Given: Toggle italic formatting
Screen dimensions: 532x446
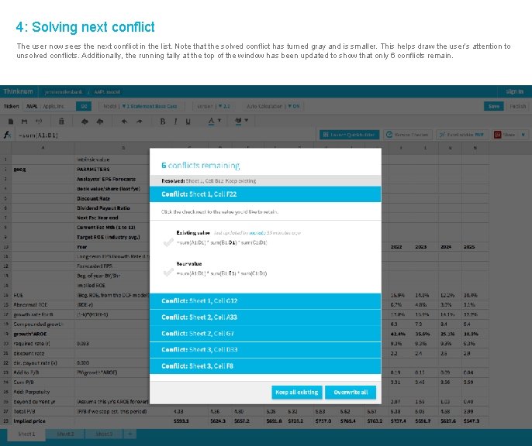Looking at the screenshot, I should pos(175,122).
